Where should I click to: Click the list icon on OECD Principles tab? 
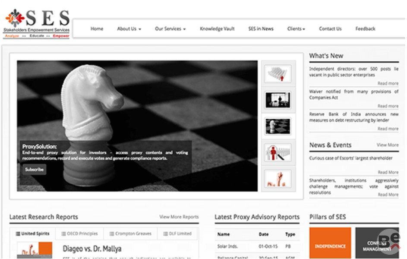63,234
